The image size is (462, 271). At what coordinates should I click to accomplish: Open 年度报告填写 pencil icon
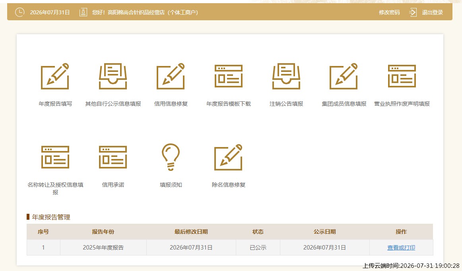tap(55, 76)
